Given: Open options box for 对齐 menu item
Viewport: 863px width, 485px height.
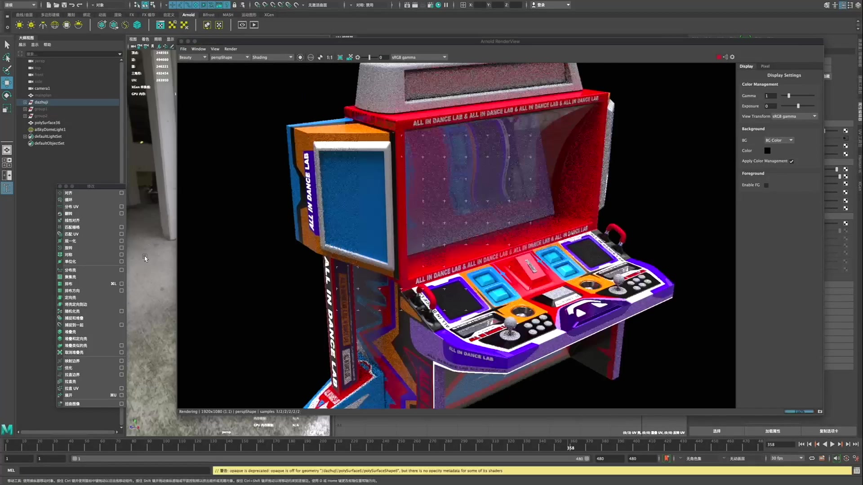Looking at the screenshot, I should 121,193.
